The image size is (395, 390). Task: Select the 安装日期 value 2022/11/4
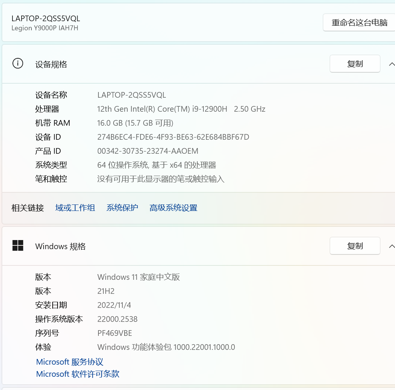point(114,305)
